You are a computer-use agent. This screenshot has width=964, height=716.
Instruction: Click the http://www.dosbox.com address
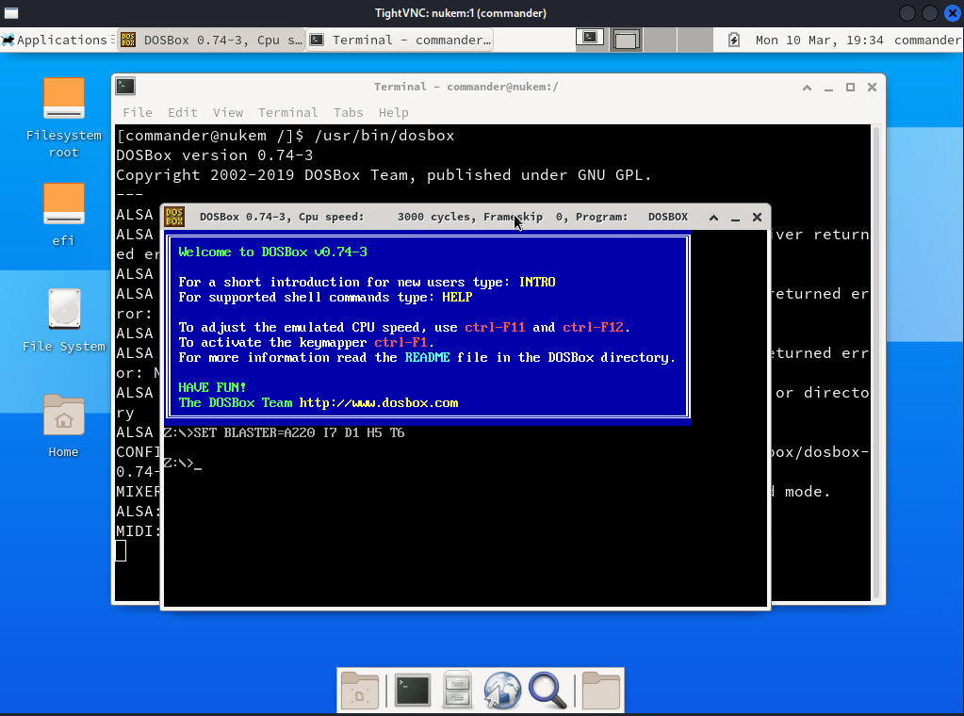[x=379, y=403]
